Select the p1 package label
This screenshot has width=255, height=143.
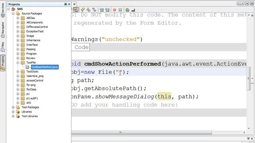coord(28,94)
